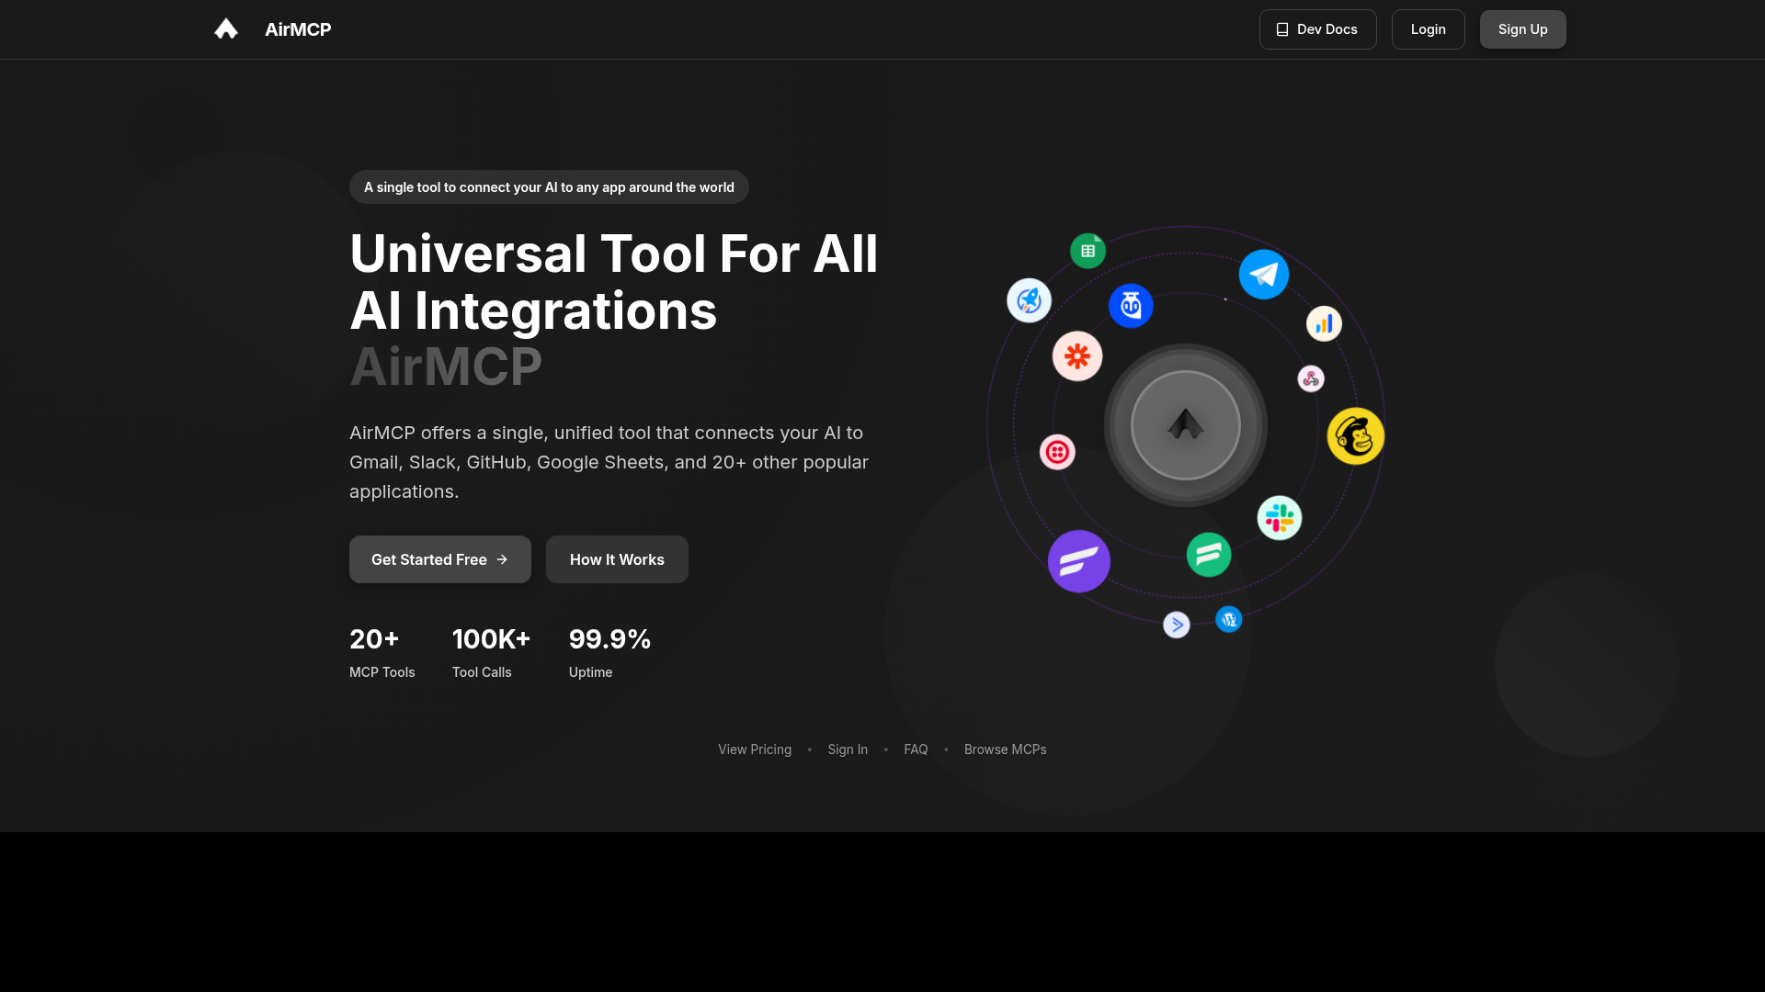Click the Slack logo icon

click(x=1279, y=518)
